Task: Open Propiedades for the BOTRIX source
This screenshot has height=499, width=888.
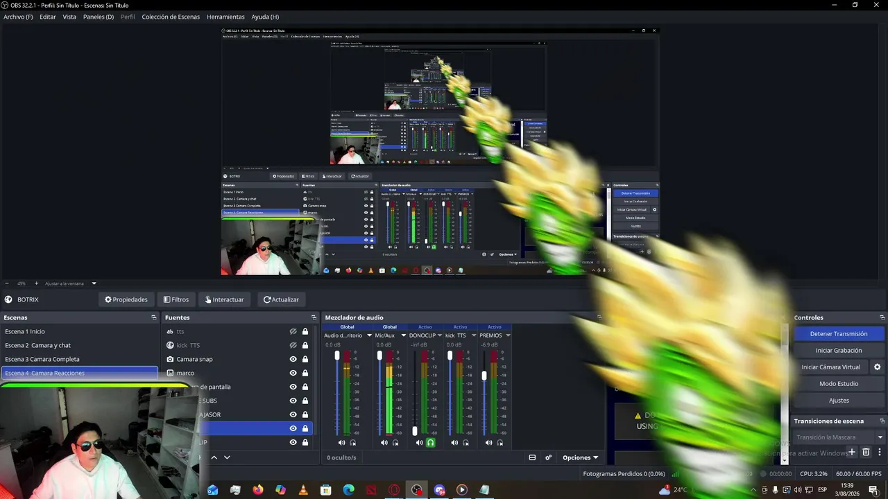Action: coord(126,299)
